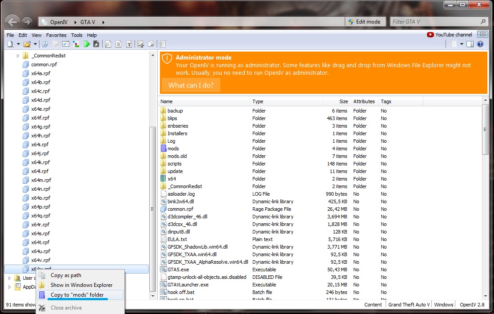Open the File menu
Screen dimensions: 494x314
pyautogui.click(x=10, y=35)
